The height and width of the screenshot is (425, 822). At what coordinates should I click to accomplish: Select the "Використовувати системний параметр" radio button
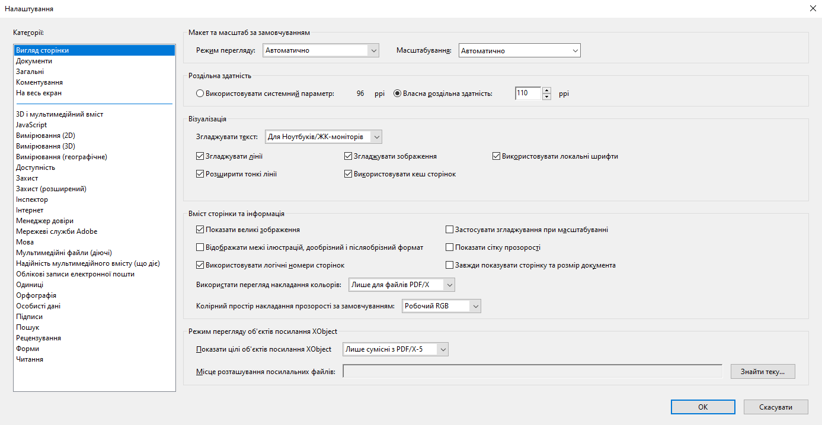tap(199, 93)
